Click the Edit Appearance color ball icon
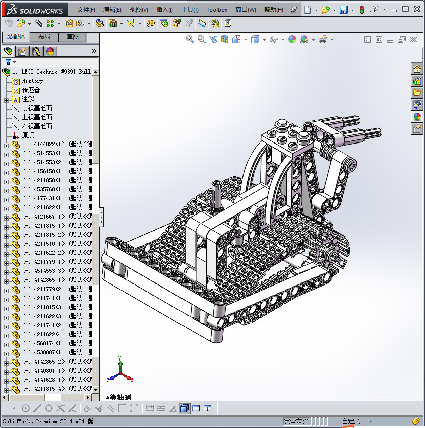The image size is (425, 428). 292,40
